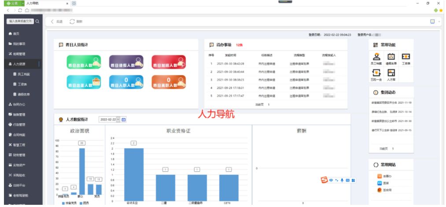Open todo row 3 dated 2021-09-30 08:38:23
The image size is (446, 207).
[x=276, y=80]
